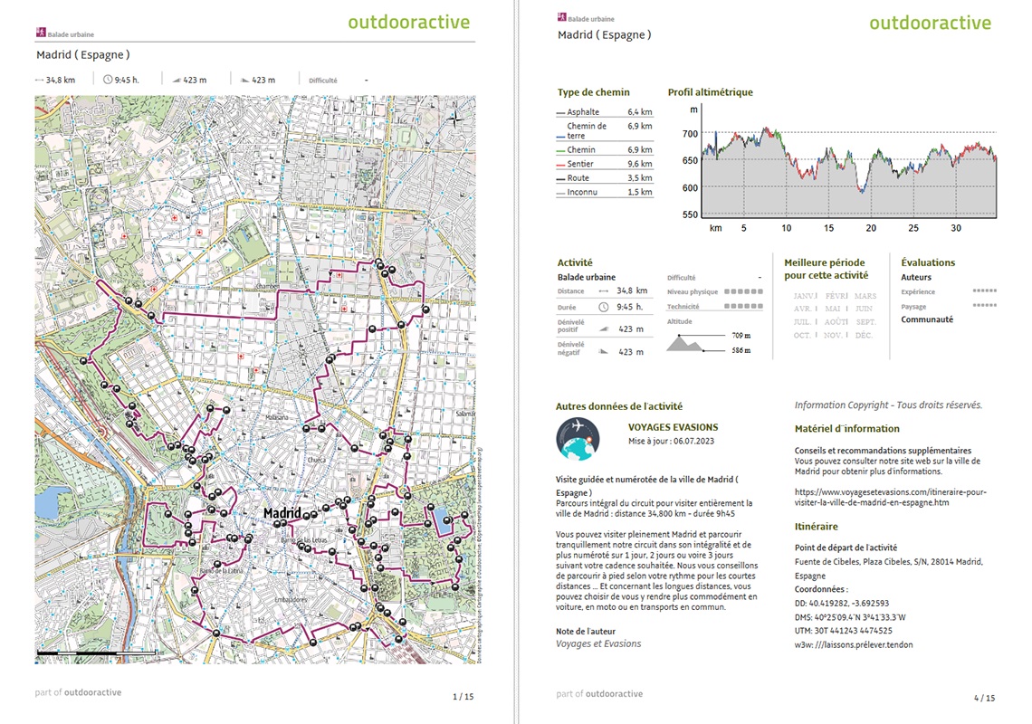The width and height of the screenshot is (1032, 724).
Task: Click the Sentier red legend line
Action: [560, 166]
